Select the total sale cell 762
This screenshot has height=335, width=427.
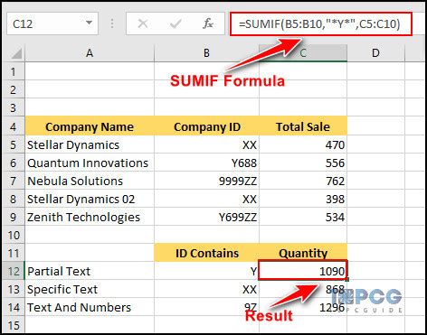pos(303,181)
